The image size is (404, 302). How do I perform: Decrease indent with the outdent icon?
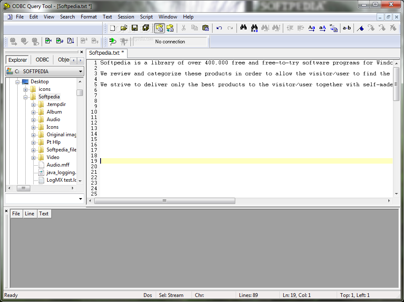300,28
